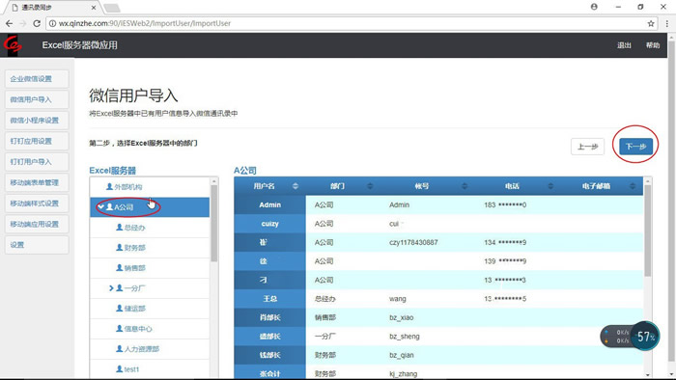Open 移动端应用设置 in sidebar
Screen dimensions: 676x380
tap(37, 224)
